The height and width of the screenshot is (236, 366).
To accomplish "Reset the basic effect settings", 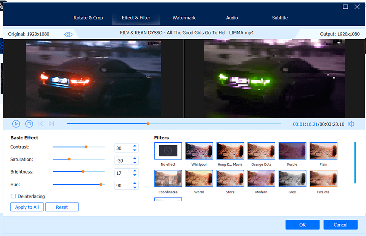I will click(62, 207).
